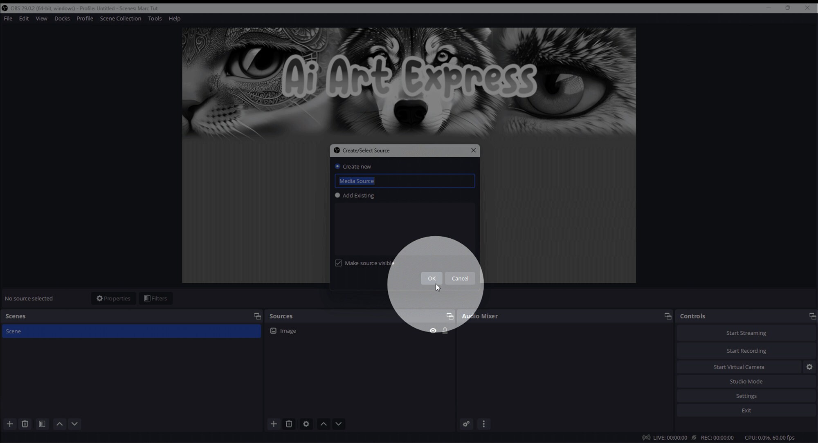
Task: Delete the Image source using trash icon
Action: point(289,424)
